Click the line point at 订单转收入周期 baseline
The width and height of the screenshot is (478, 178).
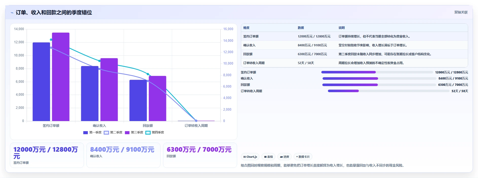point(196,121)
